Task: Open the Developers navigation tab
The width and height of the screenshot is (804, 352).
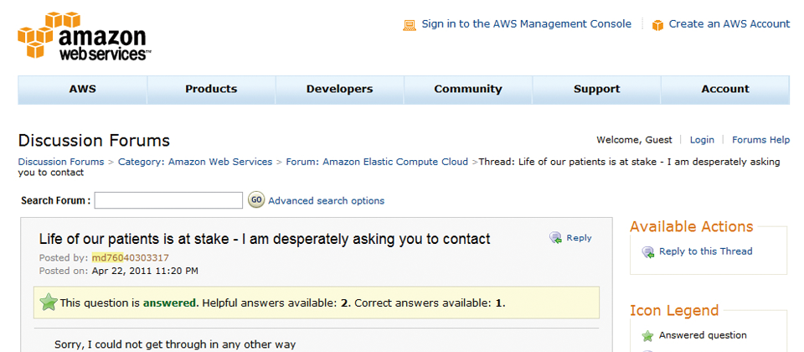Action: pos(339,90)
